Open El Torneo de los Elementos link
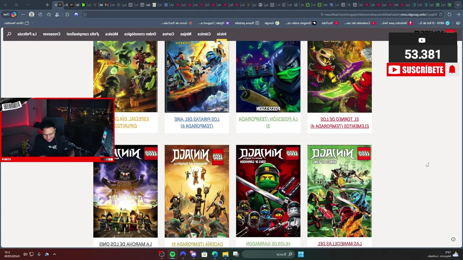Image resolution: width=463 pixels, height=260 pixels. coord(340,122)
